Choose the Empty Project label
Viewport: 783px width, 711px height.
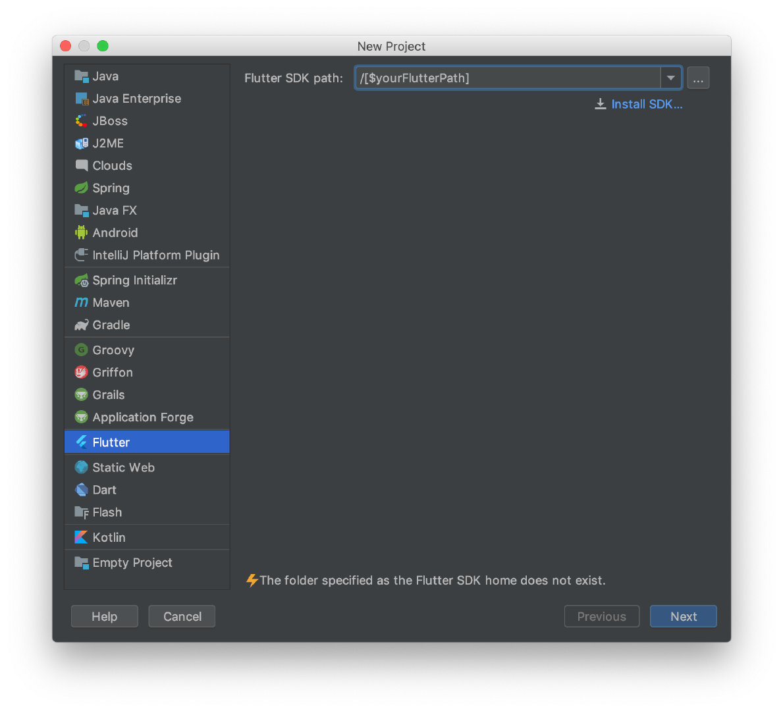click(132, 563)
